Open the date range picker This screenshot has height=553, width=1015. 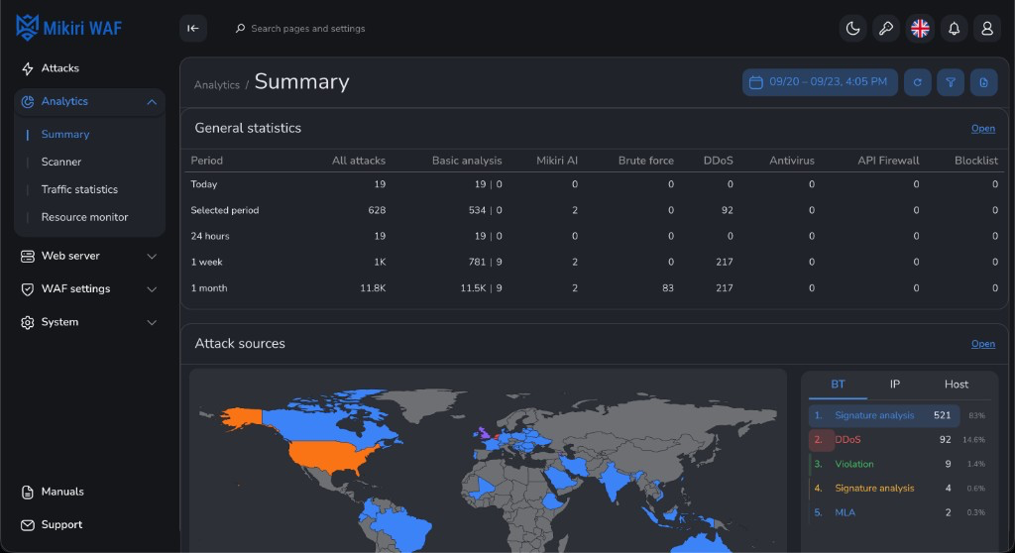coord(820,82)
